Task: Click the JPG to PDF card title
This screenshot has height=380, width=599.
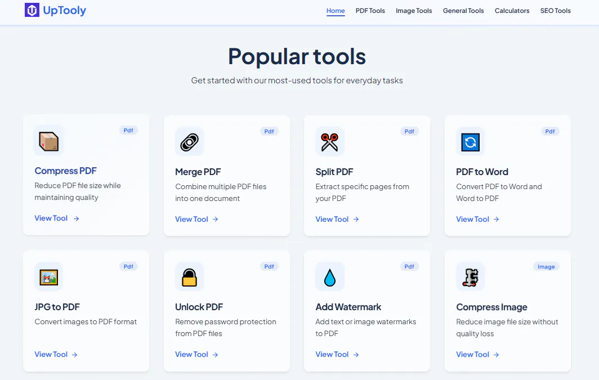Action: click(57, 307)
